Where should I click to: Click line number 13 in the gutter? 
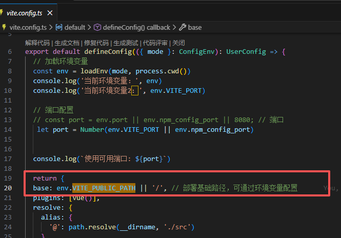(x=8, y=120)
